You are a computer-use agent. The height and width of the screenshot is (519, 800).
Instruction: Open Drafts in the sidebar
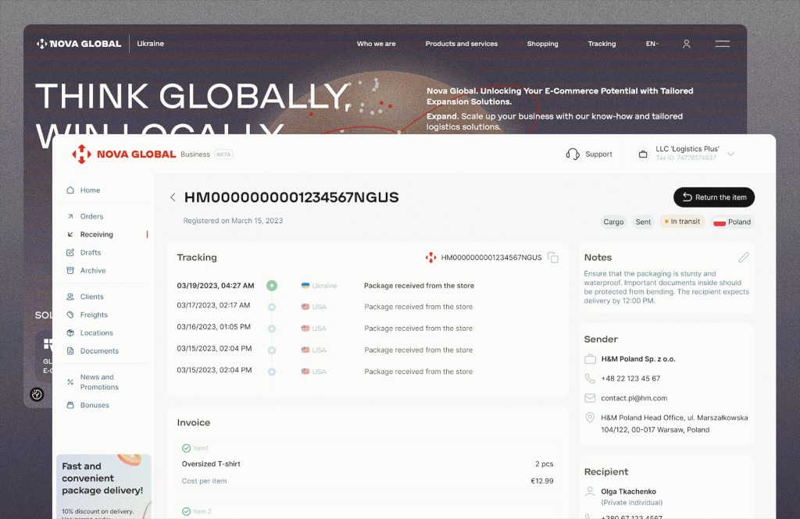(91, 252)
